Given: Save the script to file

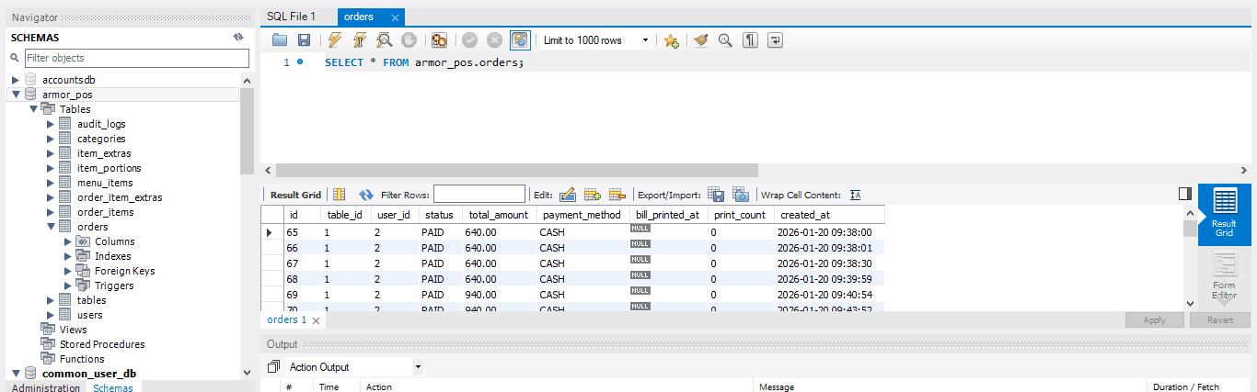Looking at the screenshot, I should coord(304,40).
